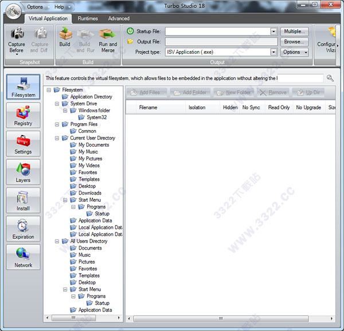344x331 pixels.
Task: Click the search magnifier icon
Action: 330,78
